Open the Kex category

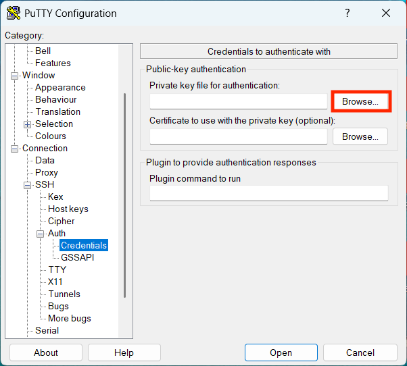55,197
